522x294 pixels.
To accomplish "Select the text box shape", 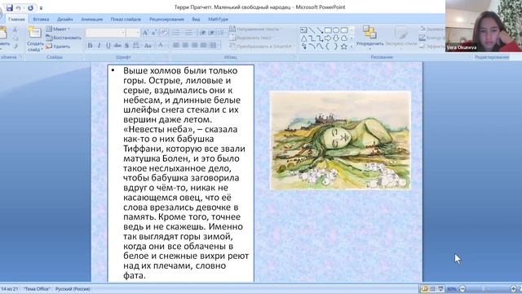I will point(303,30).
